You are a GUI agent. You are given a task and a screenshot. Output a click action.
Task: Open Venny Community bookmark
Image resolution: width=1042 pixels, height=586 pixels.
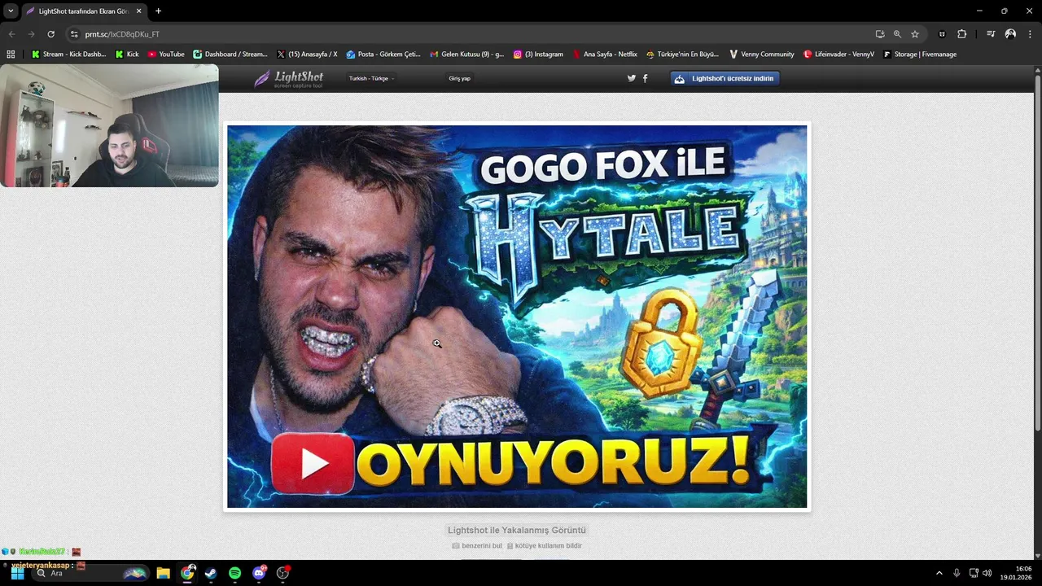click(x=762, y=55)
